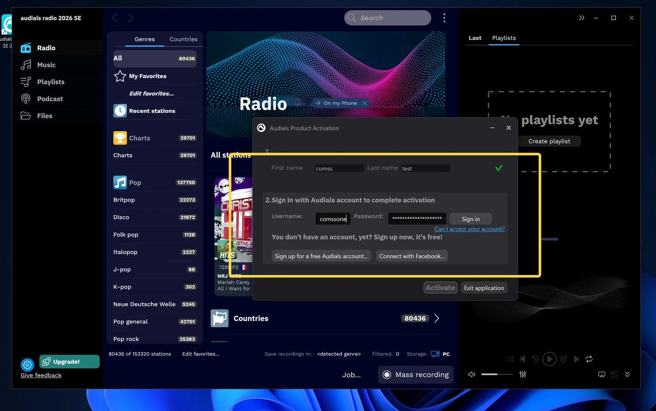Viewport: 656px width, 411px height.
Task: Select the Radio section icon in the sidebar
Action: (x=26, y=48)
